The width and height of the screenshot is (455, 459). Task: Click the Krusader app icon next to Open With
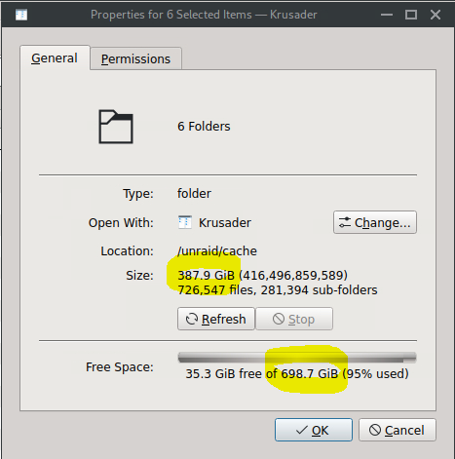pyautogui.click(x=185, y=222)
